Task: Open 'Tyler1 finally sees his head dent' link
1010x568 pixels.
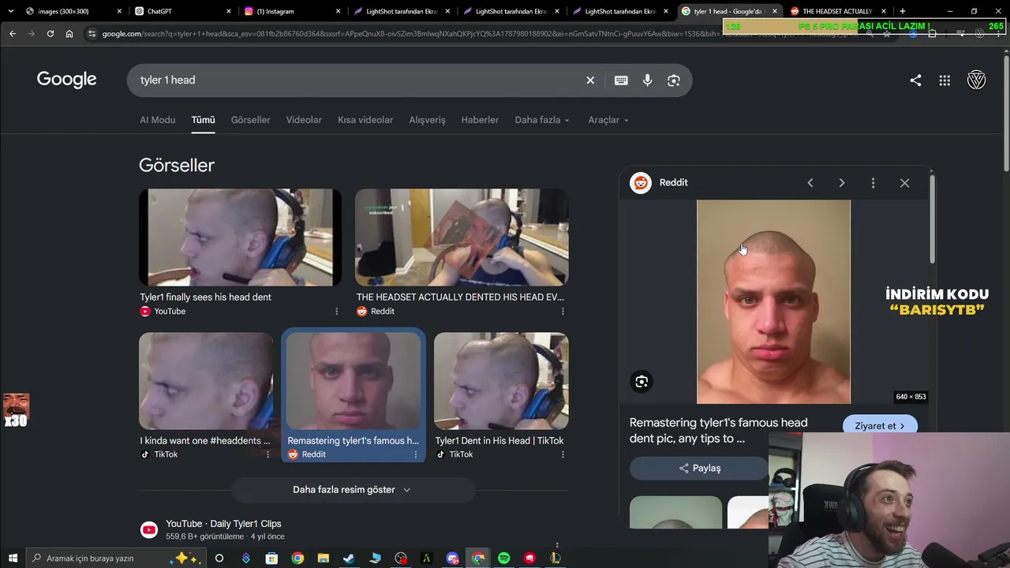Action: 206,297
